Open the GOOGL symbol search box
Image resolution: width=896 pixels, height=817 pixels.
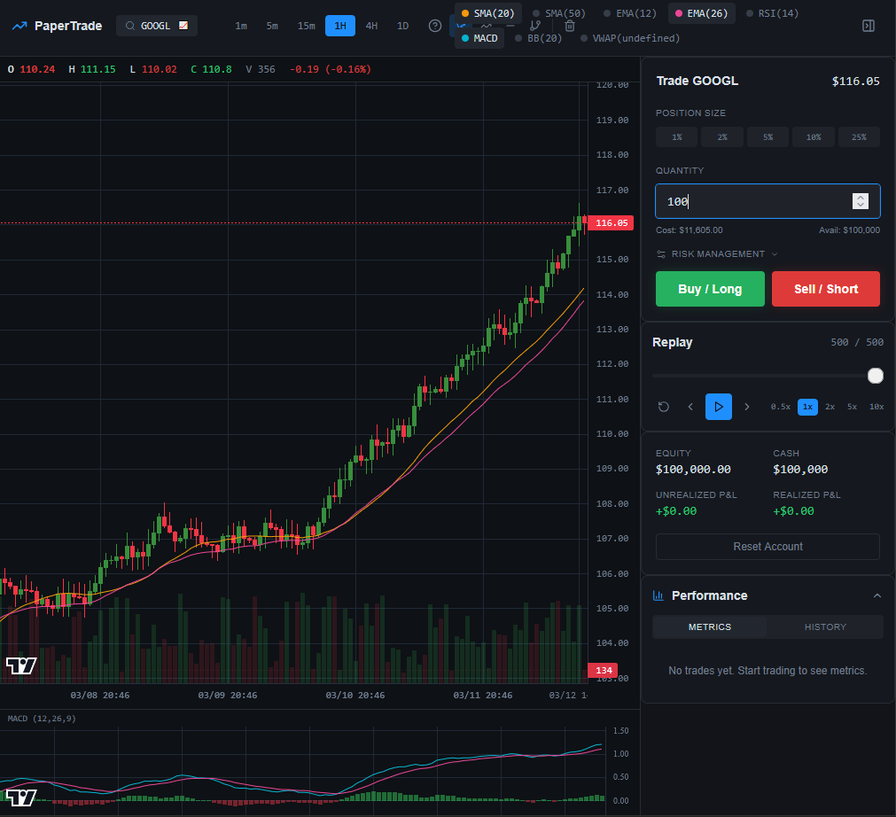pos(156,26)
